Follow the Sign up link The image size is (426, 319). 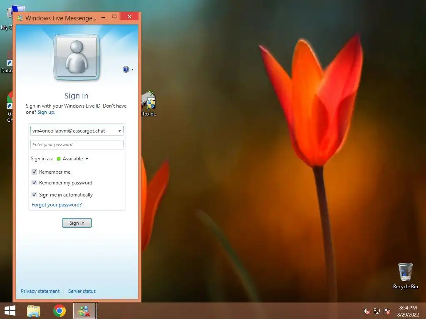pyautogui.click(x=46, y=112)
